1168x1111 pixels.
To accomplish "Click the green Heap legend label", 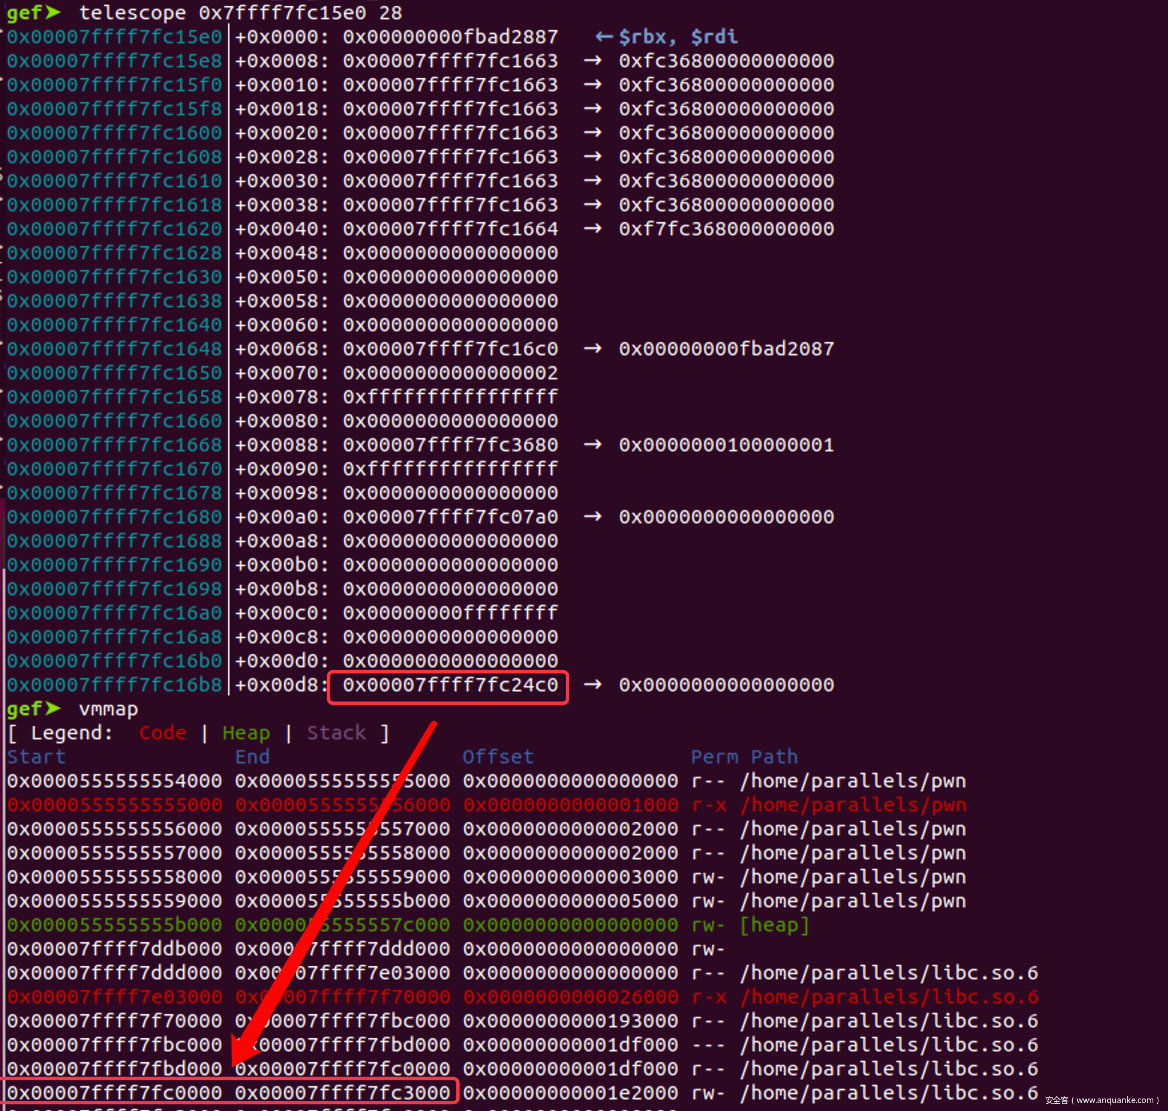I will click(246, 733).
